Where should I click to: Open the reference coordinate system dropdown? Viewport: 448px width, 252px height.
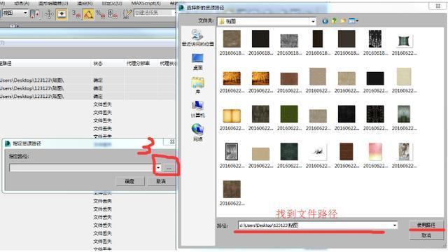(15, 13)
